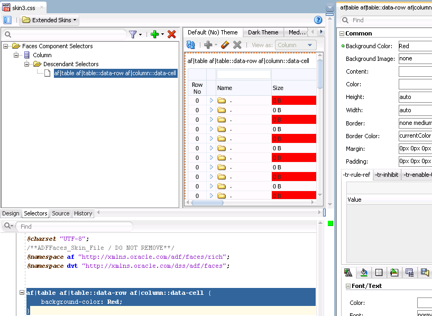Collapse the Faces Component Selectors node
The image size is (432, 316).
5,46
